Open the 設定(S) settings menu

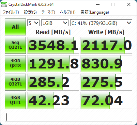tap(30, 12)
